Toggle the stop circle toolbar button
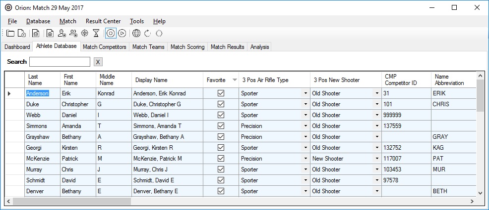 (x=111, y=33)
